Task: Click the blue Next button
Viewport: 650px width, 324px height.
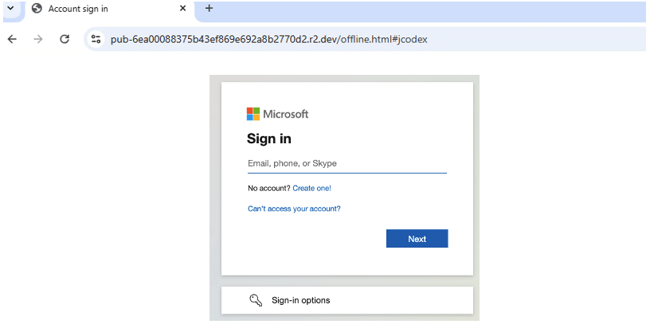Action: (x=417, y=239)
